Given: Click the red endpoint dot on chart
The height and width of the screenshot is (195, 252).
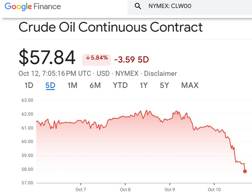Looking at the screenshot, I should pos(245,171).
